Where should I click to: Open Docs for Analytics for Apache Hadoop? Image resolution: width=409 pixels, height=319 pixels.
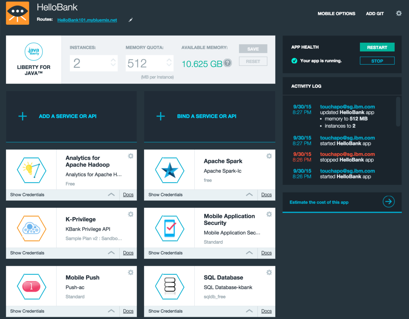(128, 195)
